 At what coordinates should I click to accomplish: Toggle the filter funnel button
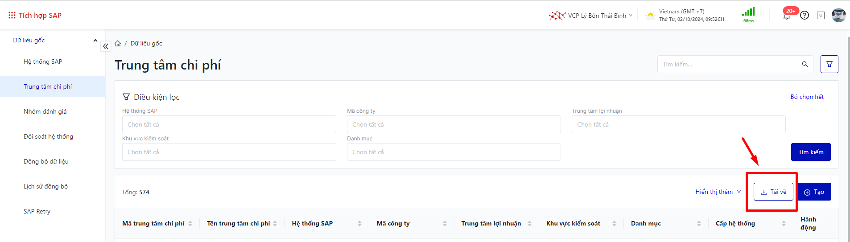[829, 64]
